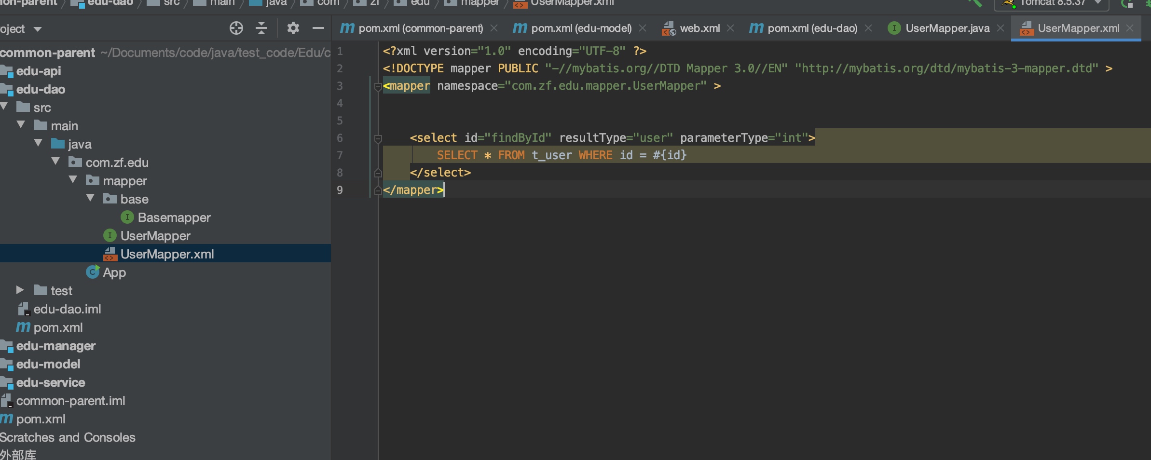
Task: Click the fold marker beside mapper opening tag
Action: click(x=378, y=87)
